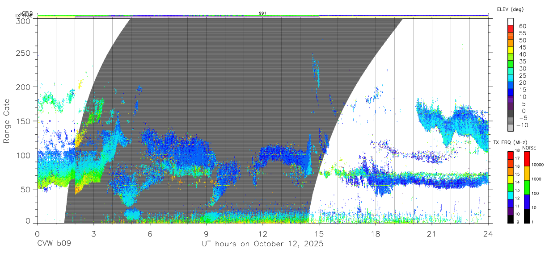Click the 'ELEV (deg)' colorbar title
The width and height of the screenshot is (549, 253).
pyautogui.click(x=510, y=9)
